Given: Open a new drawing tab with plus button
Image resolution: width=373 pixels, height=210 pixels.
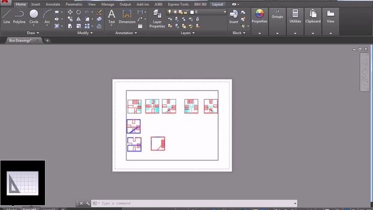Looking at the screenshot, I should pos(47,40).
